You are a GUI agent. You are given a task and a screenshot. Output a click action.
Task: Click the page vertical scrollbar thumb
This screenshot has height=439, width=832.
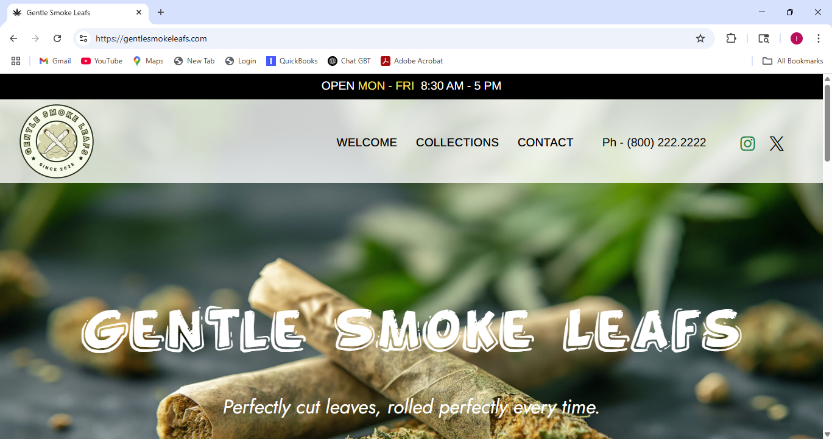(x=827, y=123)
